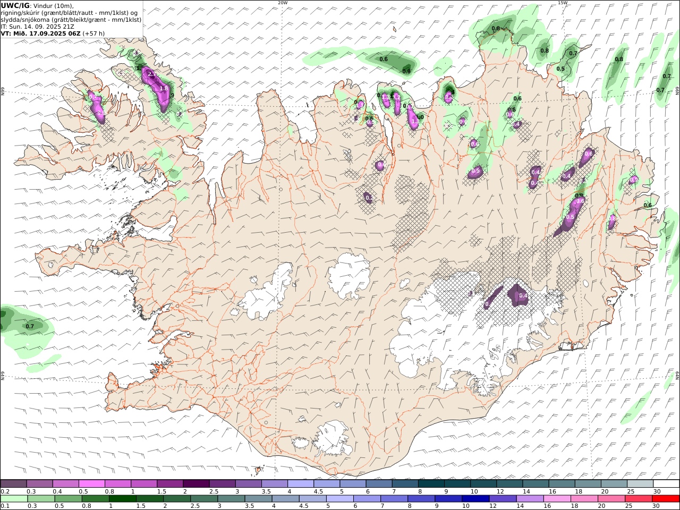This screenshot has width=680, height=510.
Task: Pick the 0.5 green swatch in the rain legend
Action: coord(69,499)
